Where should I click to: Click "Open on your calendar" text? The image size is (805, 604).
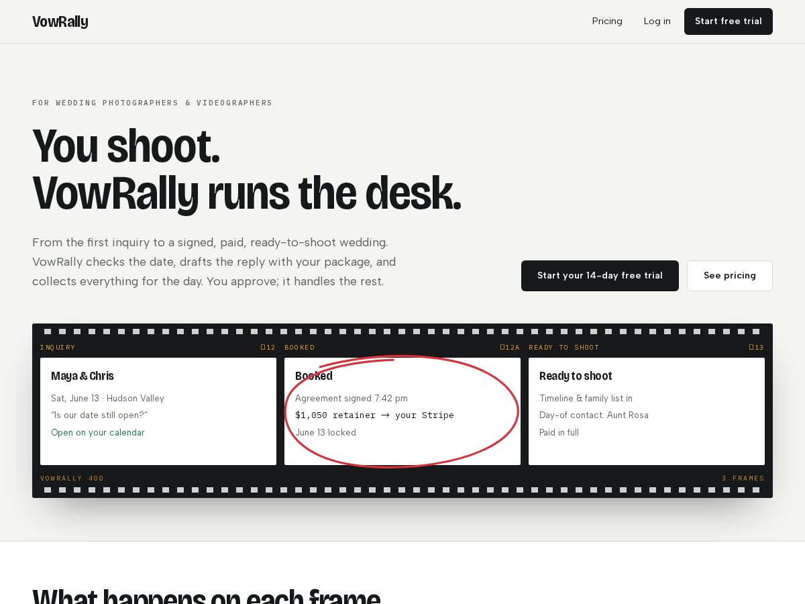(x=98, y=433)
